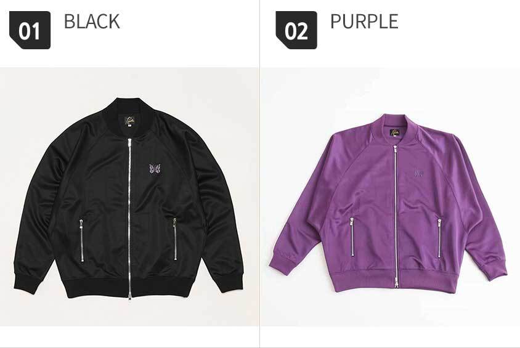Click the neck tag on purple jacket
Viewport: 520px width, 348px height.
pos(395,132)
